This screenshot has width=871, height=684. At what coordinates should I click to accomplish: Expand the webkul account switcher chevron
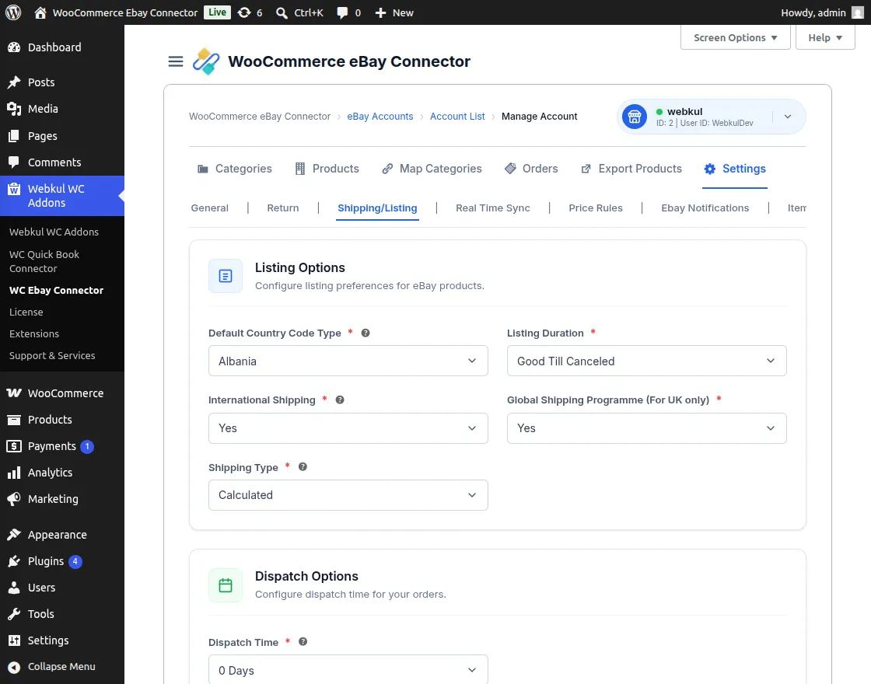[x=788, y=117]
